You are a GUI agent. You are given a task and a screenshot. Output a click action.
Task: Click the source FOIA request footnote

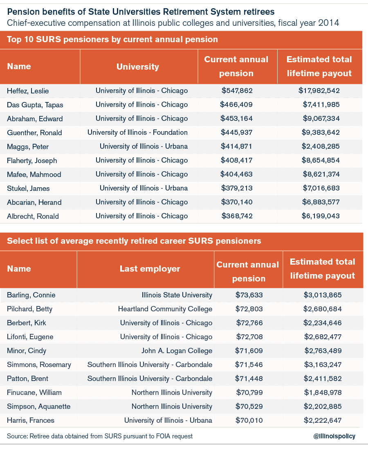click(100, 436)
